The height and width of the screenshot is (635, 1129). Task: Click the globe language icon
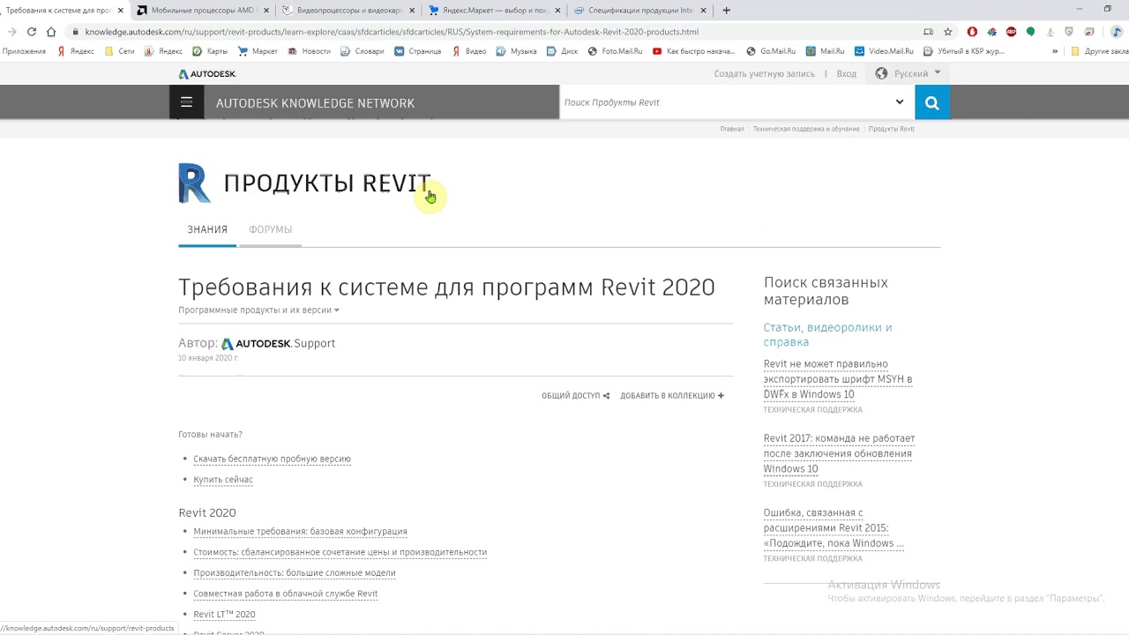tap(881, 73)
